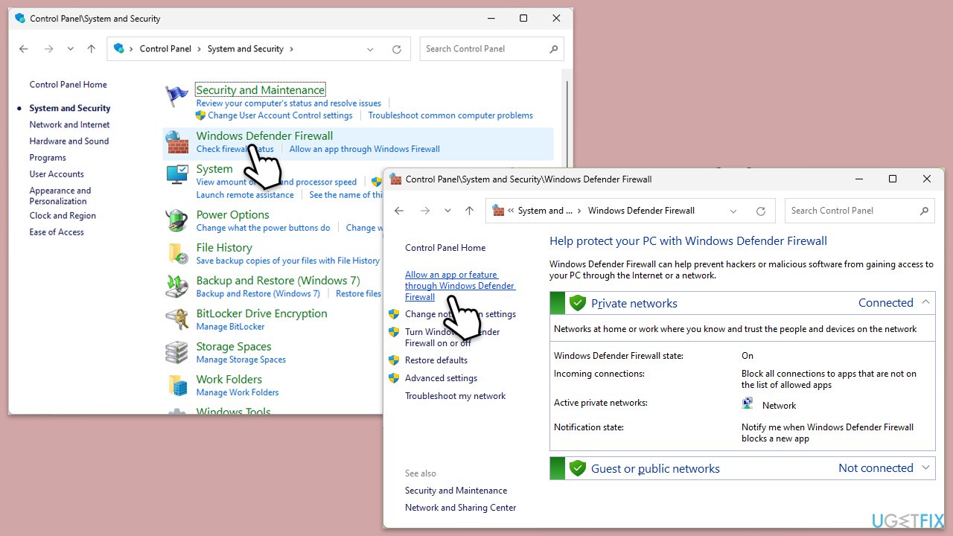Click the Security and Maintenance flag icon
953x536 pixels.
[177, 97]
